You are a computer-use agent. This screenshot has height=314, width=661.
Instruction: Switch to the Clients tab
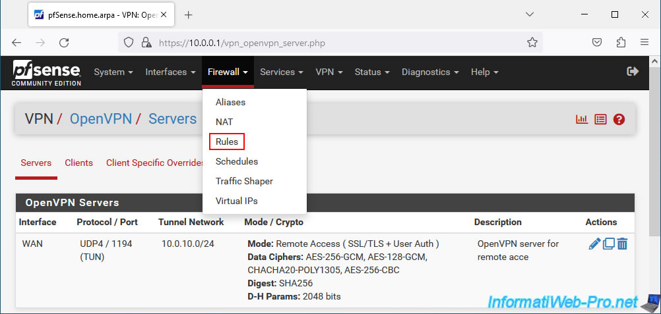[79, 163]
